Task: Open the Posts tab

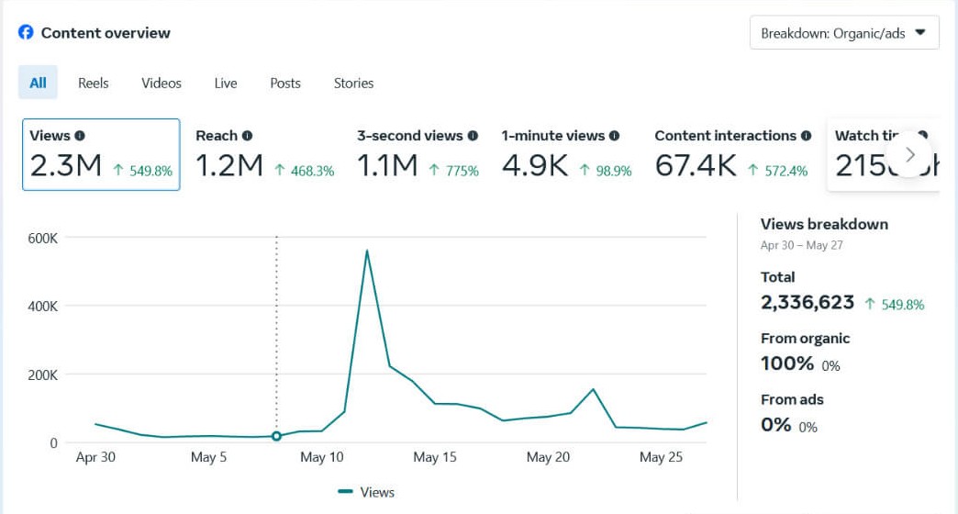Action: (285, 83)
